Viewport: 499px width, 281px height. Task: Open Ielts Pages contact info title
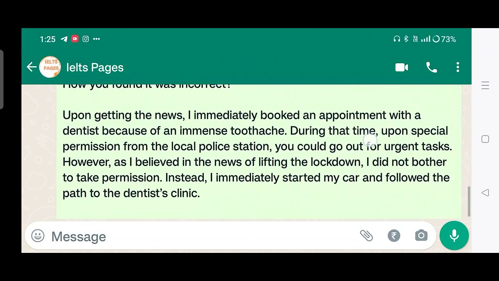(x=95, y=68)
